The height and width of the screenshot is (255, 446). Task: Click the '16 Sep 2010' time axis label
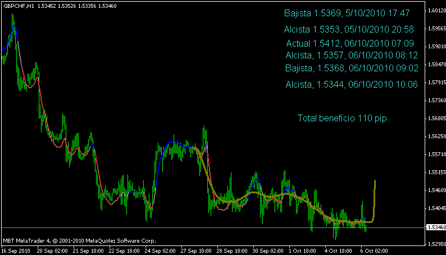point(17,251)
